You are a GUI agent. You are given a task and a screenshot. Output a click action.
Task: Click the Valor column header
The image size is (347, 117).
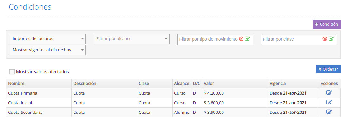pyautogui.click(x=209, y=84)
